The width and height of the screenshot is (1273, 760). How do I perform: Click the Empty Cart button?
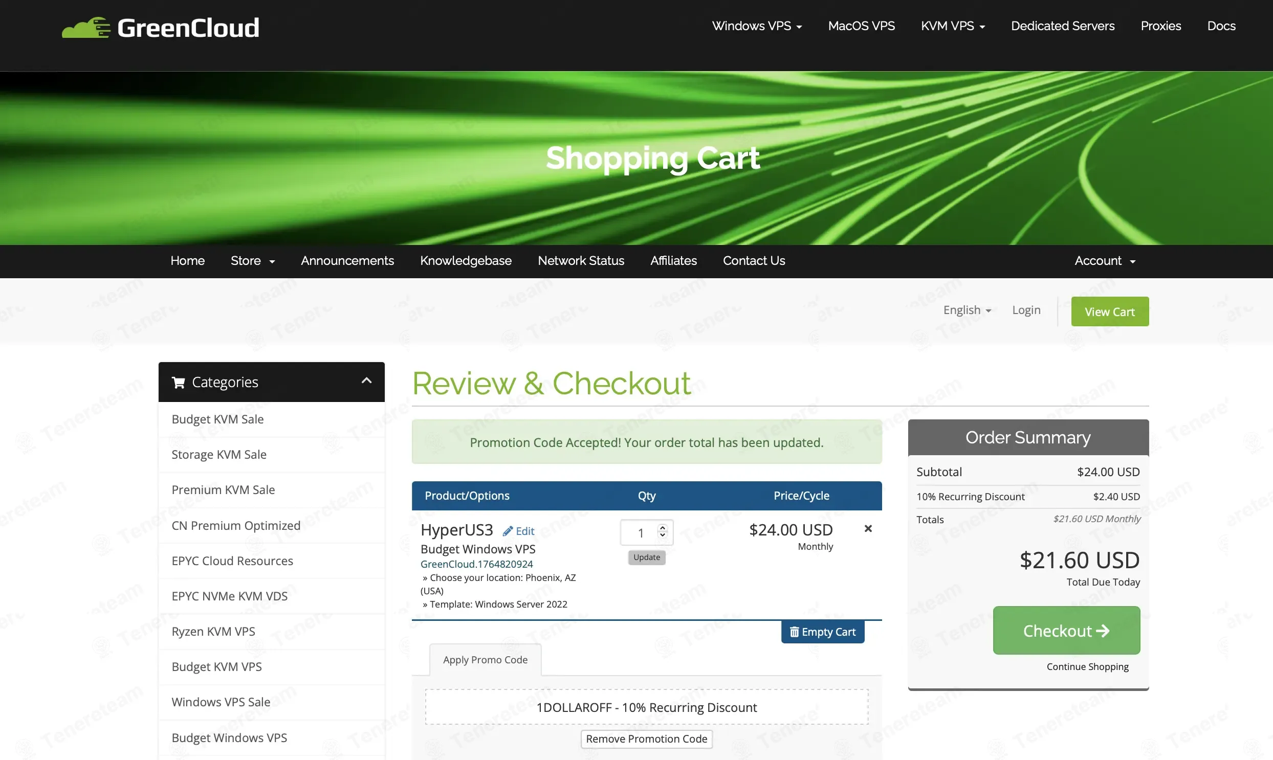(822, 632)
